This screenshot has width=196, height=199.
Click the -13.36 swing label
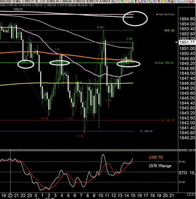(x=44, y=118)
